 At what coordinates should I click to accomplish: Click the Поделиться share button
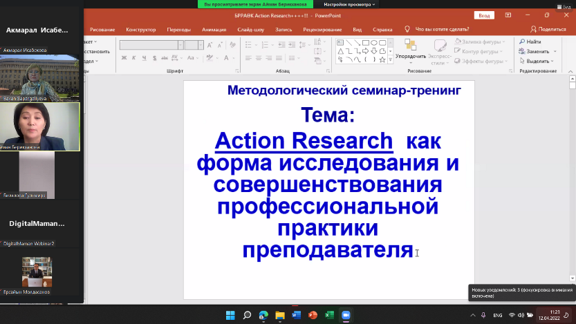(548, 30)
